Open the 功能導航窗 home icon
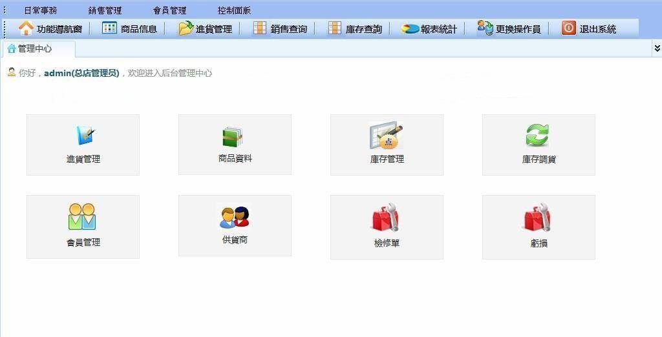This screenshot has height=337, width=662. tap(26, 28)
